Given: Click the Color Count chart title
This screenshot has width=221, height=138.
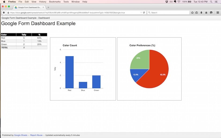Looking at the screenshot, I should pos(70,45).
